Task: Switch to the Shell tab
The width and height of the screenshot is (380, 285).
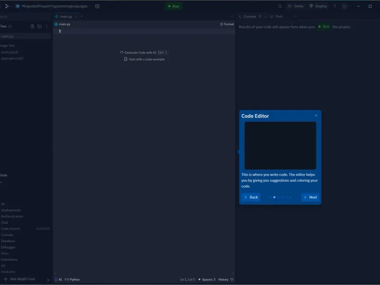Action: click(276, 17)
